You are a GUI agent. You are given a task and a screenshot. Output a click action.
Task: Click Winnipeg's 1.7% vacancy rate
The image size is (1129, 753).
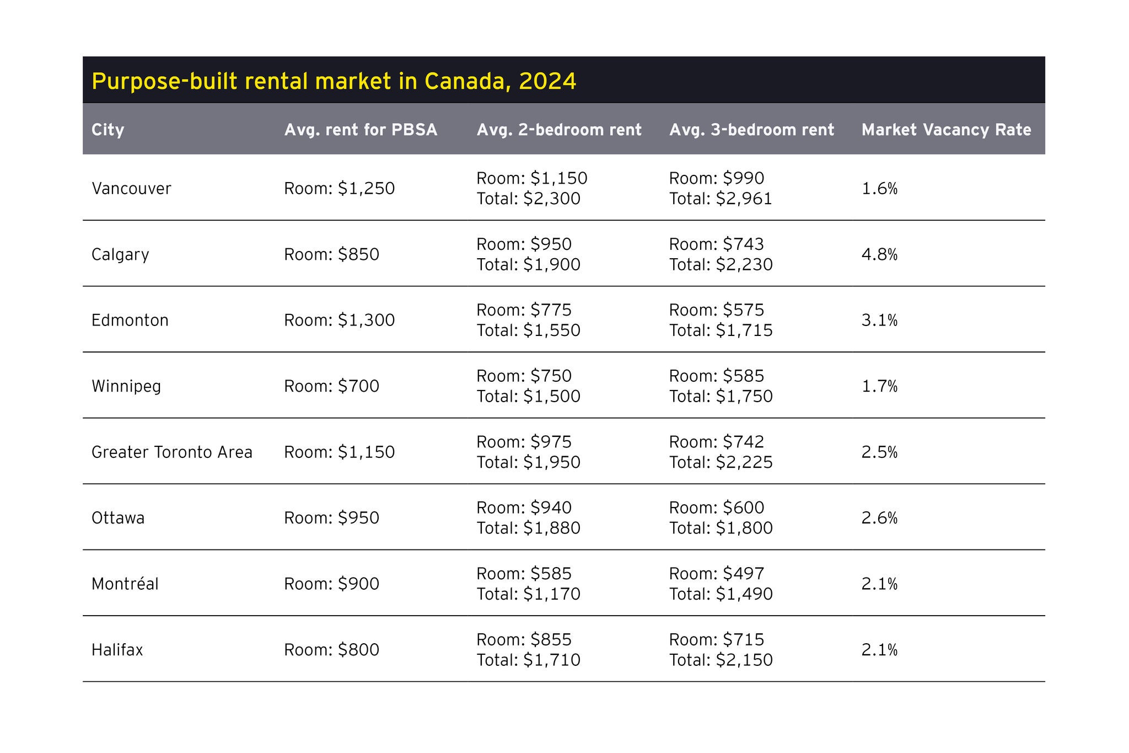[x=879, y=386]
